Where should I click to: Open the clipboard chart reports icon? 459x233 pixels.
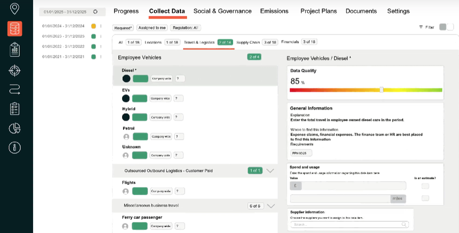tap(15, 50)
